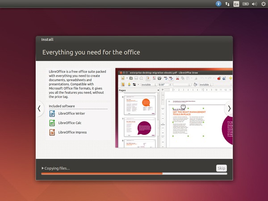
Task: Select the 'LibreOffice Writer' label
Action: coord(71,113)
